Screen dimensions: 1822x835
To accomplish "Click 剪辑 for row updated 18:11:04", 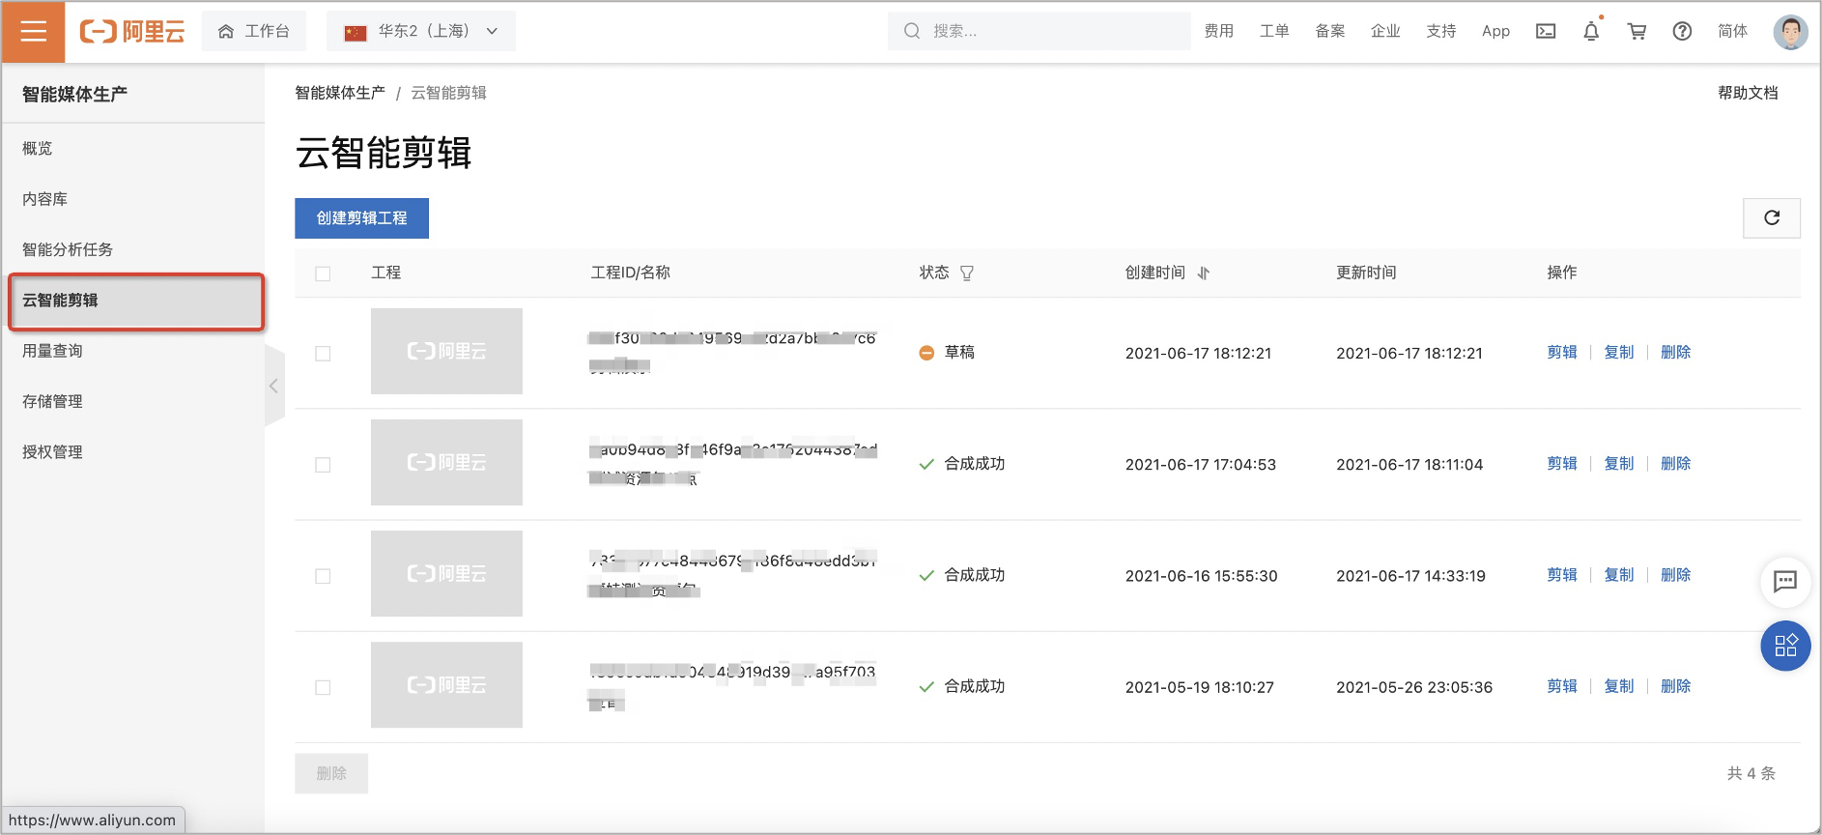I will click(1562, 464).
